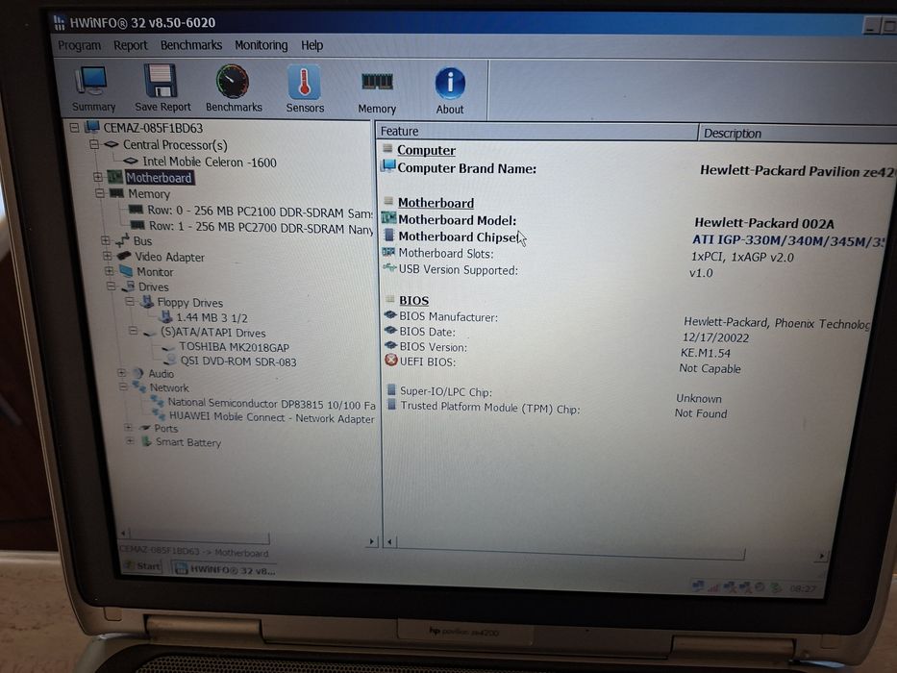The height and width of the screenshot is (673, 897).
Task: Expand the Bus tree branch
Action: tap(105, 240)
